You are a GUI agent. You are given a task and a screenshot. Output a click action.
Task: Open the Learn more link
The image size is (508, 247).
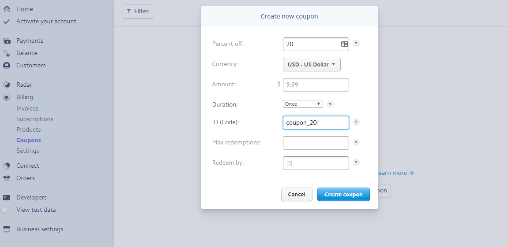pyautogui.click(x=395, y=173)
